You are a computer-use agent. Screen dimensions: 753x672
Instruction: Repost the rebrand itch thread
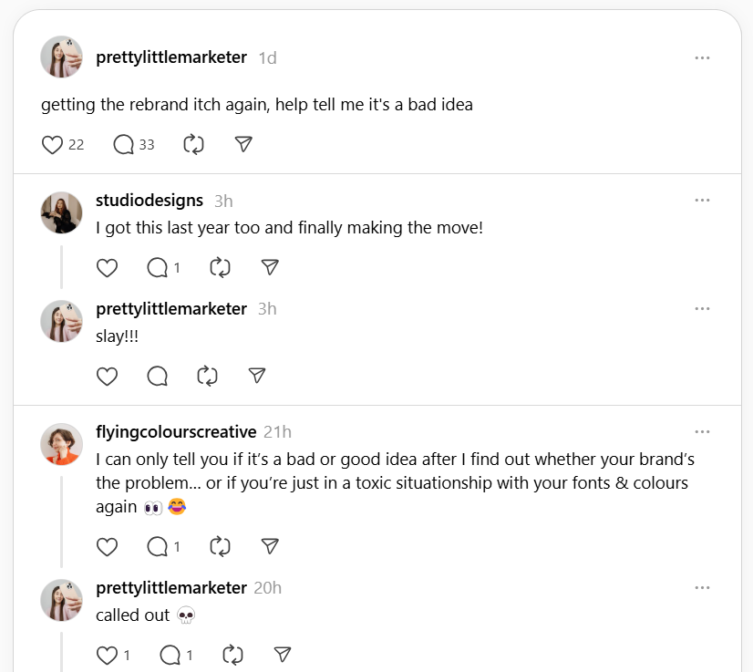[192, 144]
